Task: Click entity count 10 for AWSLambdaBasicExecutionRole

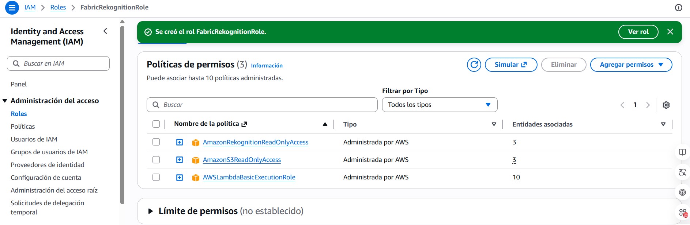Action: coord(516,177)
